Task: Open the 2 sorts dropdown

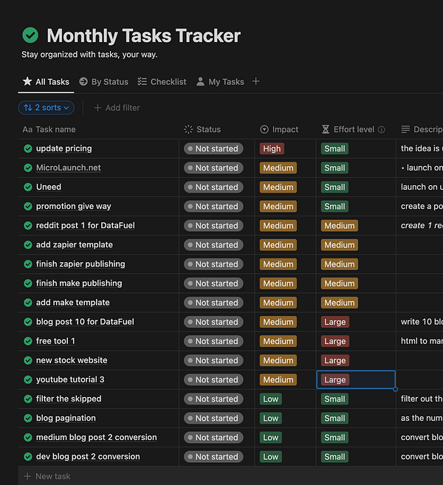Action: point(47,108)
